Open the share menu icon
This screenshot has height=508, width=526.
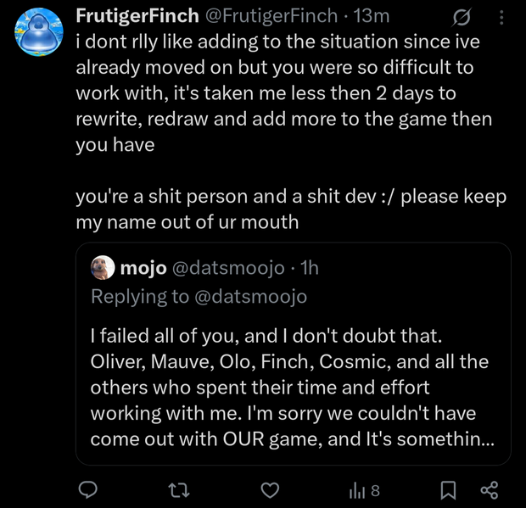coord(489,489)
